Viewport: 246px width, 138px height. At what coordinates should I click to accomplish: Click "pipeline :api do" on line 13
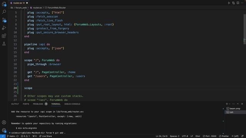click(x=37, y=44)
